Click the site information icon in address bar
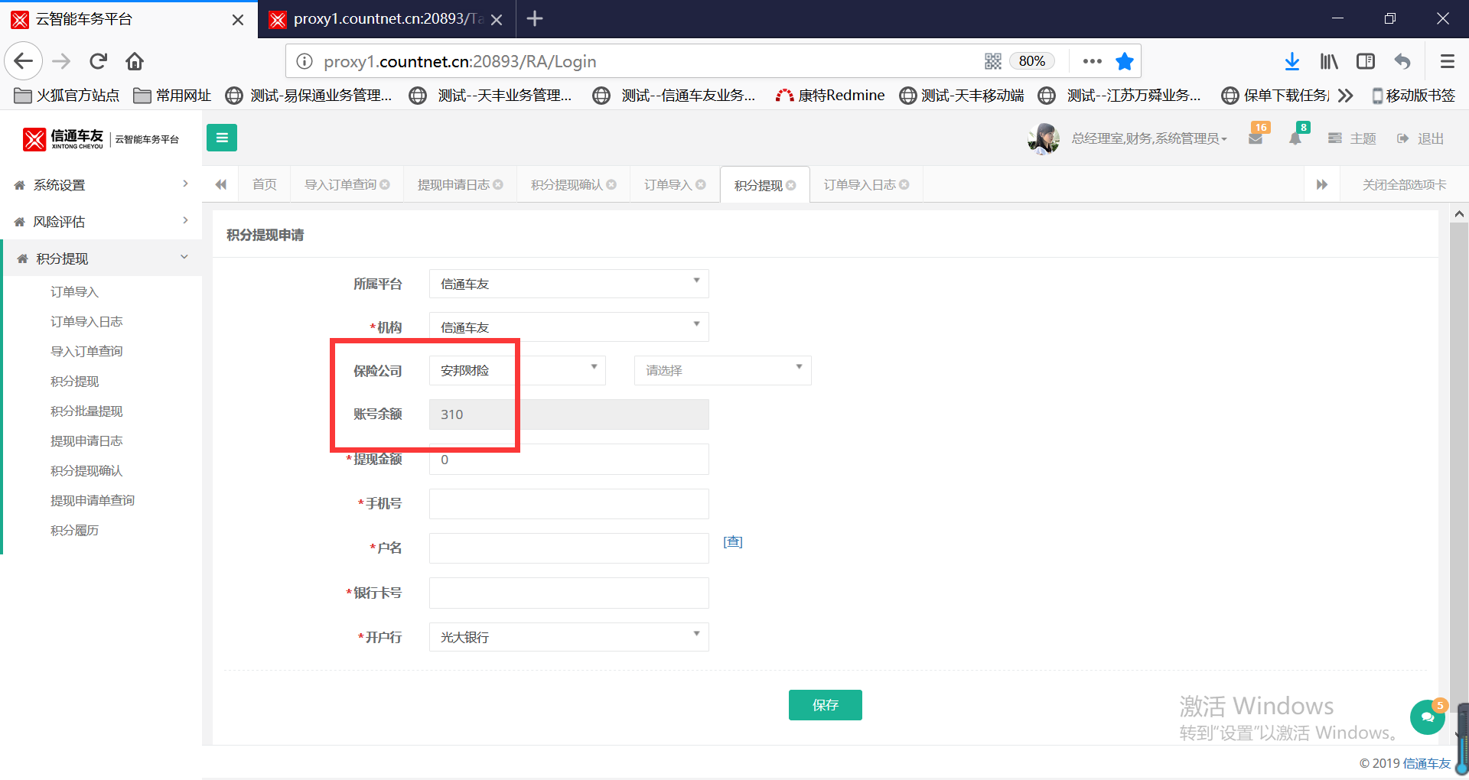The width and height of the screenshot is (1469, 780). (x=305, y=61)
